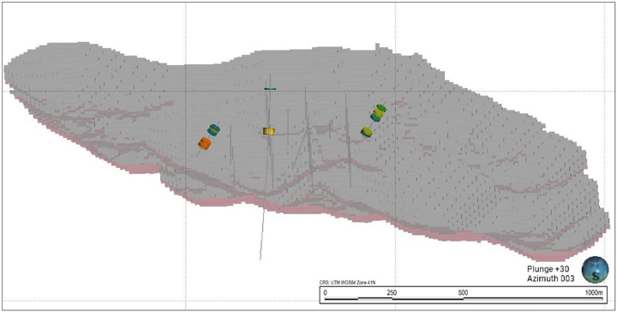Click the 0 start of scale bar
Viewport: 617px width, 312px height.
[325, 292]
